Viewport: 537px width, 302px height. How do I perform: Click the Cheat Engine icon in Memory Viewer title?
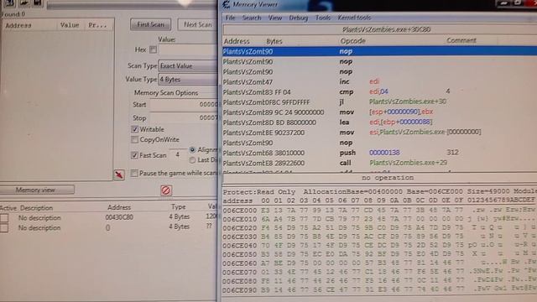[x=226, y=4]
